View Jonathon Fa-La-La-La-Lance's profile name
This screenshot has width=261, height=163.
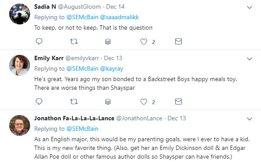click(74, 118)
